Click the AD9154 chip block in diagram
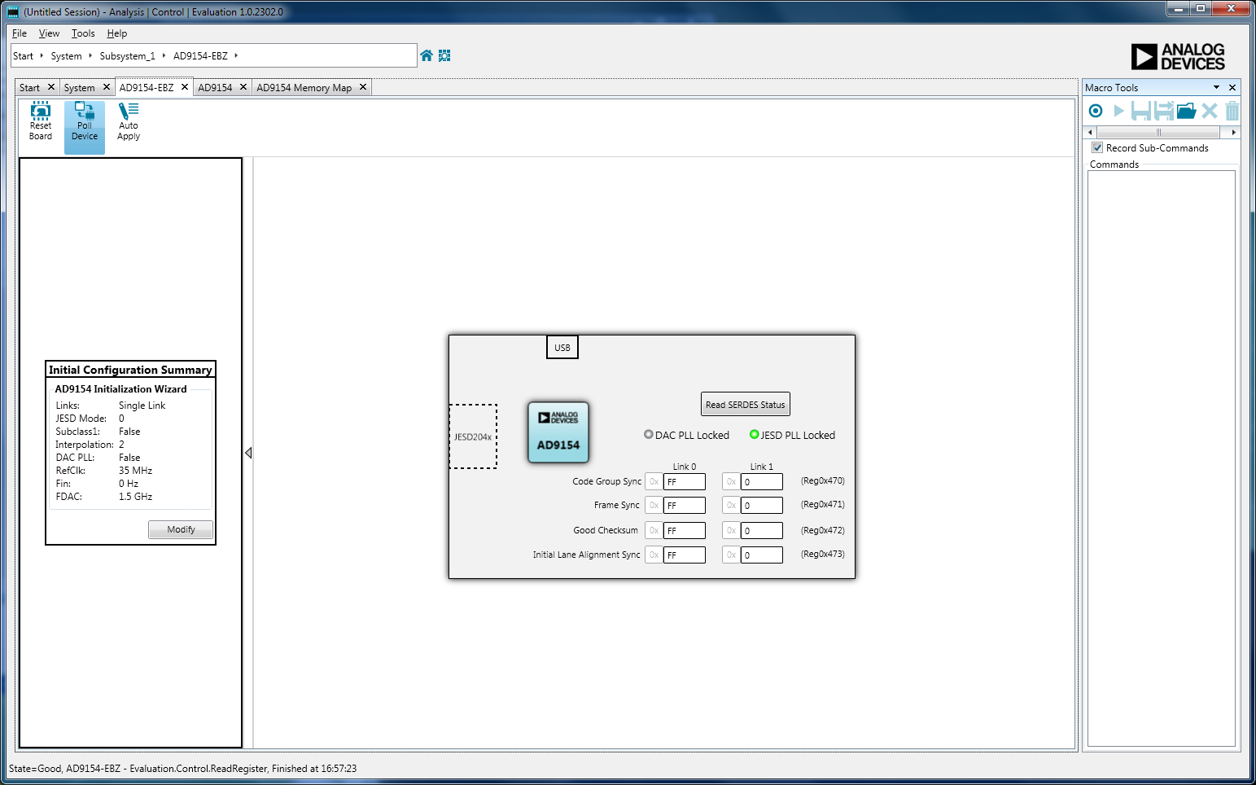1256x785 pixels. coord(558,432)
